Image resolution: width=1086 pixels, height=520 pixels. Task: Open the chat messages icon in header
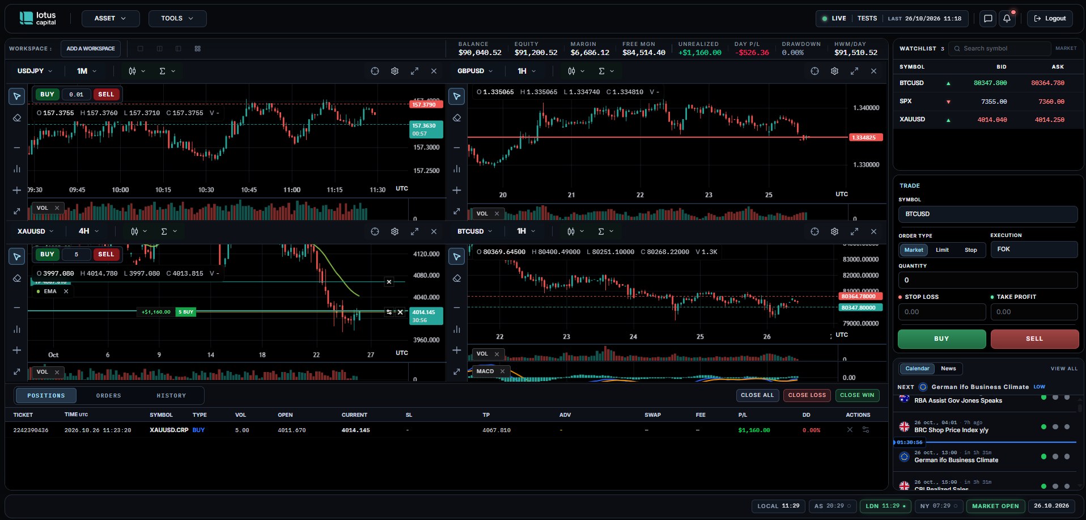click(x=988, y=19)
